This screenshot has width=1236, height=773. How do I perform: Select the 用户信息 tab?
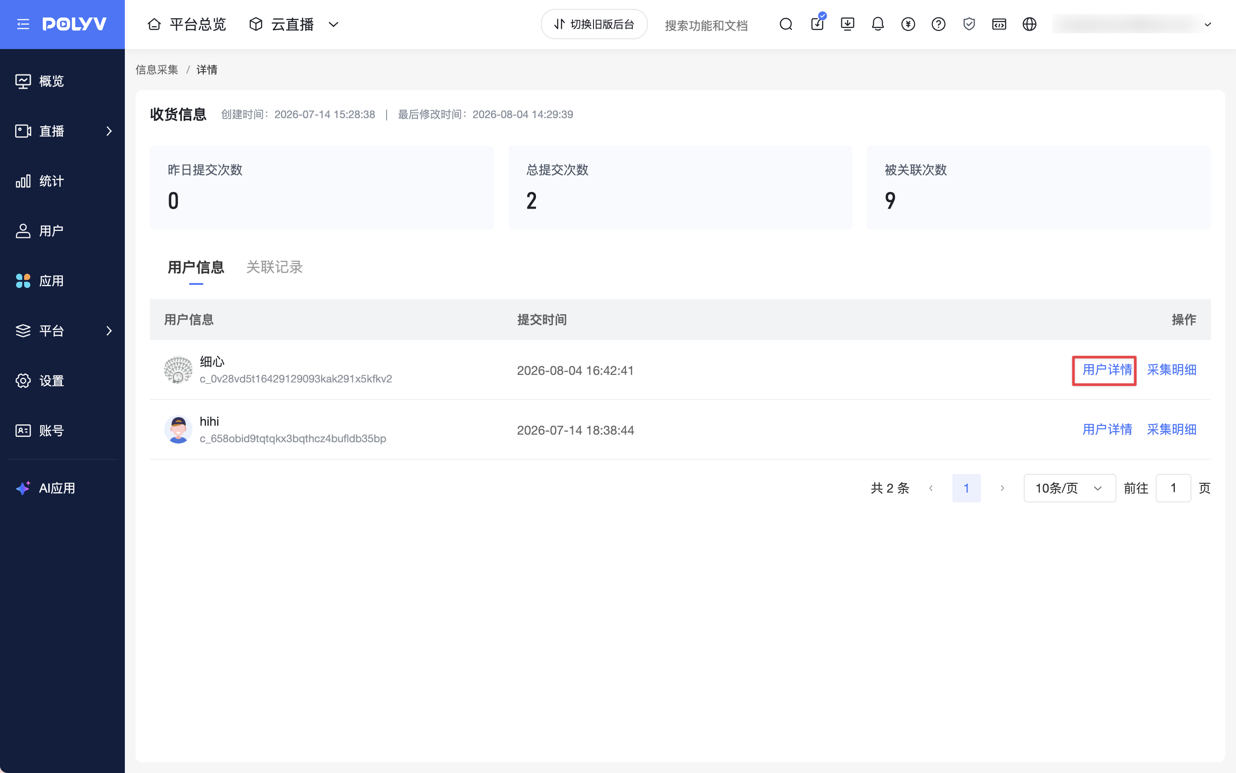pos(196,267)
